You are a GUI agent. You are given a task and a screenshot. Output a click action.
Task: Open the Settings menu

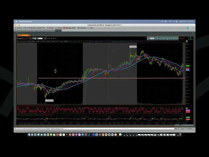[59, 28]
